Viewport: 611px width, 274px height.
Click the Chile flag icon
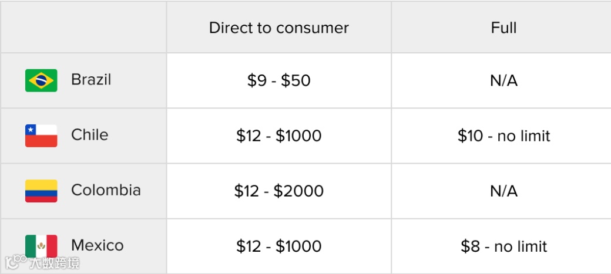point(41,136)
